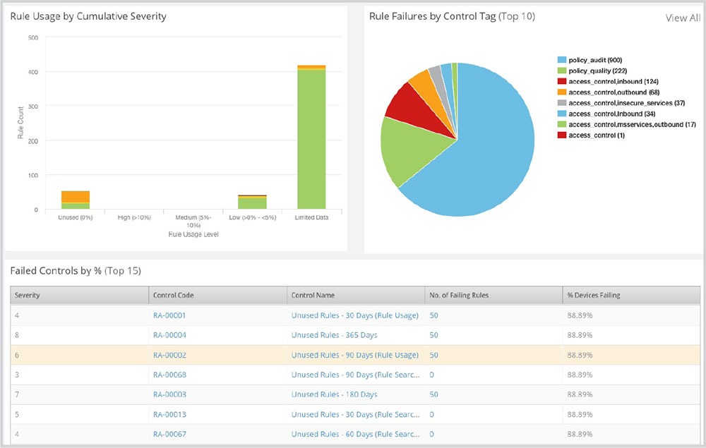The height and width of the screenshot is (448, 706).
Task: Open control code RA-00067
Action: tap(169, 434)
